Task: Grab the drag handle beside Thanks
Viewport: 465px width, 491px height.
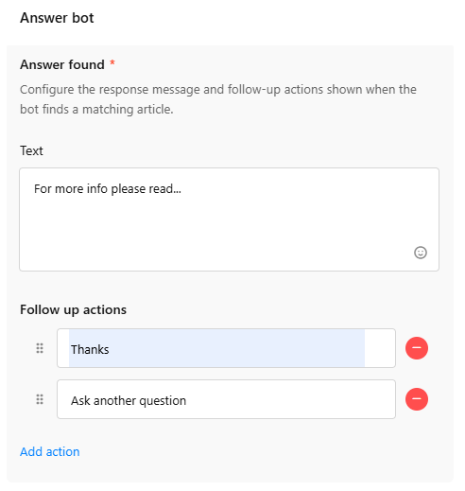Action: [40, 348]
